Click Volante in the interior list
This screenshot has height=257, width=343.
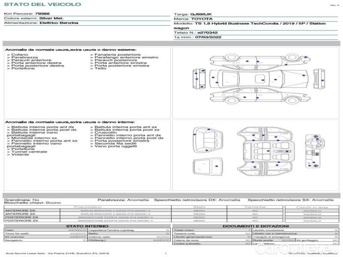[x=20, y=154]
